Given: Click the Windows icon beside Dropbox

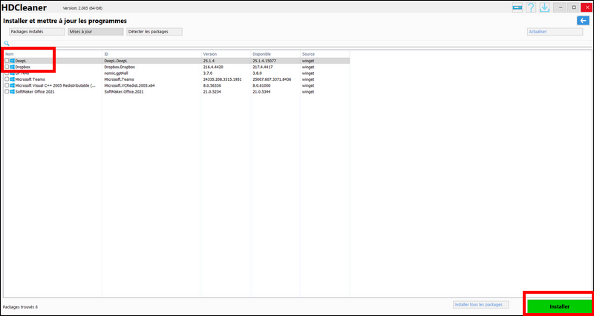Looking at the screenshot, I should click(13, 67).
